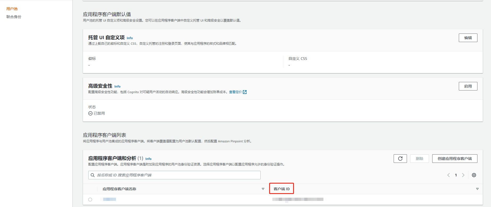The height and width of the screenshot is (207, 491).
Task: Sort by 应用程序客户端名称 column arrow
Action: [263, 189]
